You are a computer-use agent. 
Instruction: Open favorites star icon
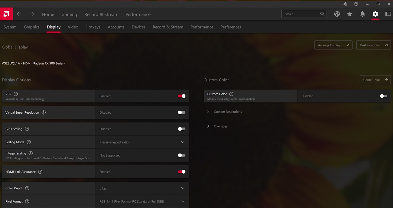click(350, 14)
